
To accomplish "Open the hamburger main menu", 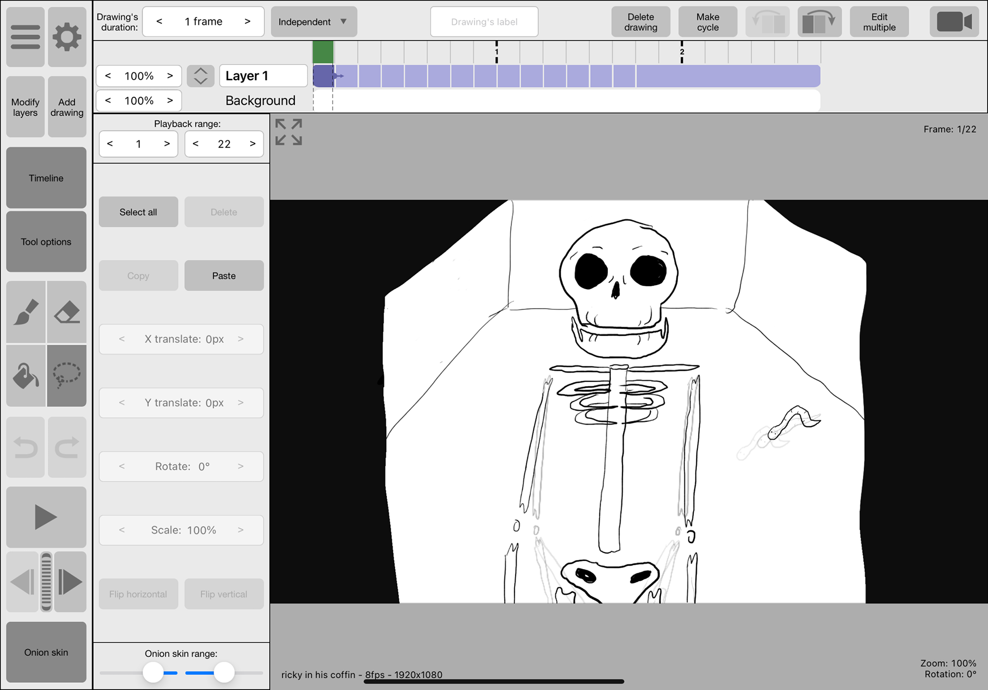I will [x=25, y=37].
